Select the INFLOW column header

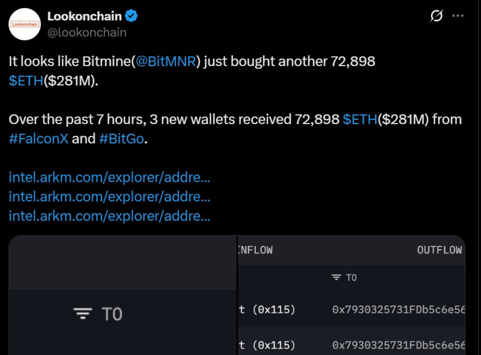pos(256,250)
